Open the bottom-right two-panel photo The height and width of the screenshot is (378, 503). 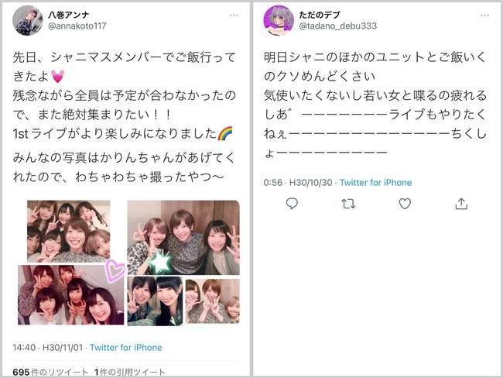tap(183, 301)
